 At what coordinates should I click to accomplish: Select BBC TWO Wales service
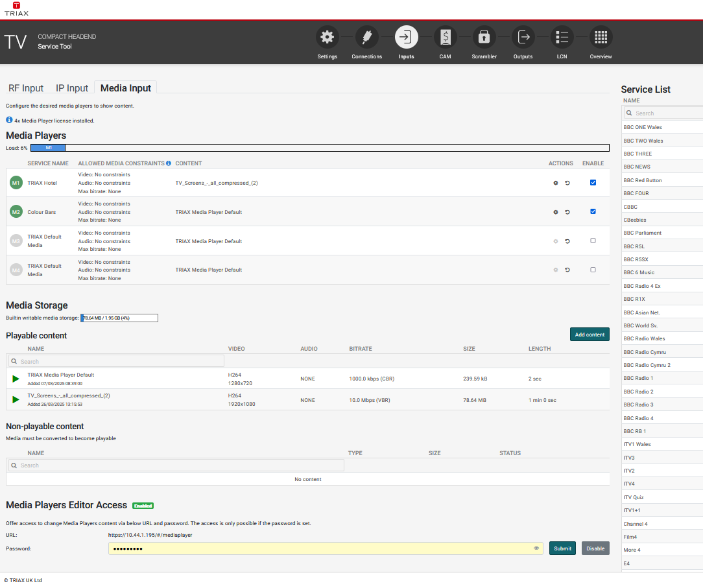point(663,141)
